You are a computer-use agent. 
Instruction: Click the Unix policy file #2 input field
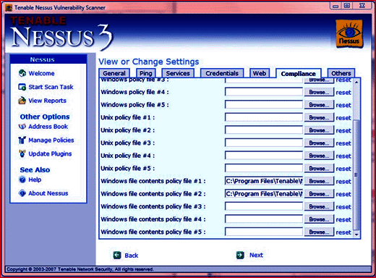coord(264,130)
